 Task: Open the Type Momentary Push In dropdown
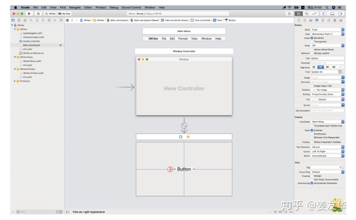(328, 34)
